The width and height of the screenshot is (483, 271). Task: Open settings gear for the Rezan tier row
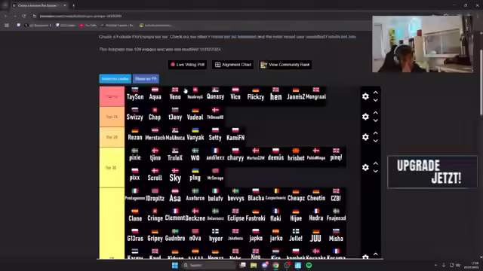365,137
